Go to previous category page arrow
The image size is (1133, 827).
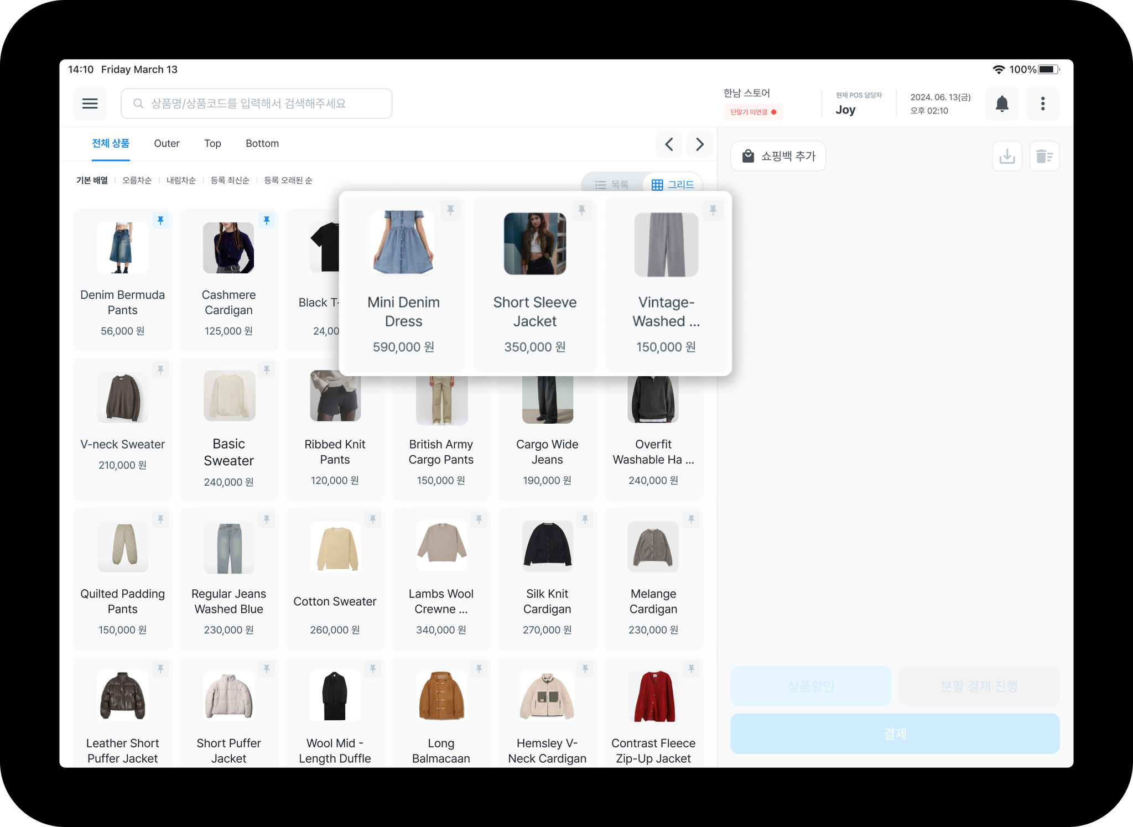tap(669, 144)
